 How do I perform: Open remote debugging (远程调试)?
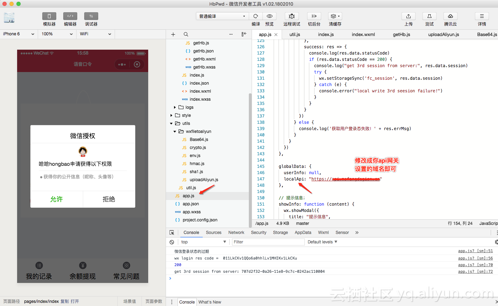pyautogui.click(x=292, y=16)
